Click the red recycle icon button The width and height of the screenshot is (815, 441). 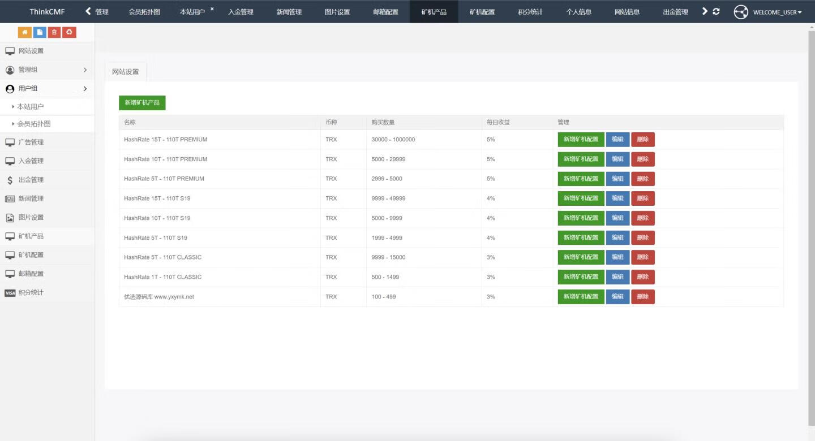click(x=69, y=32)
